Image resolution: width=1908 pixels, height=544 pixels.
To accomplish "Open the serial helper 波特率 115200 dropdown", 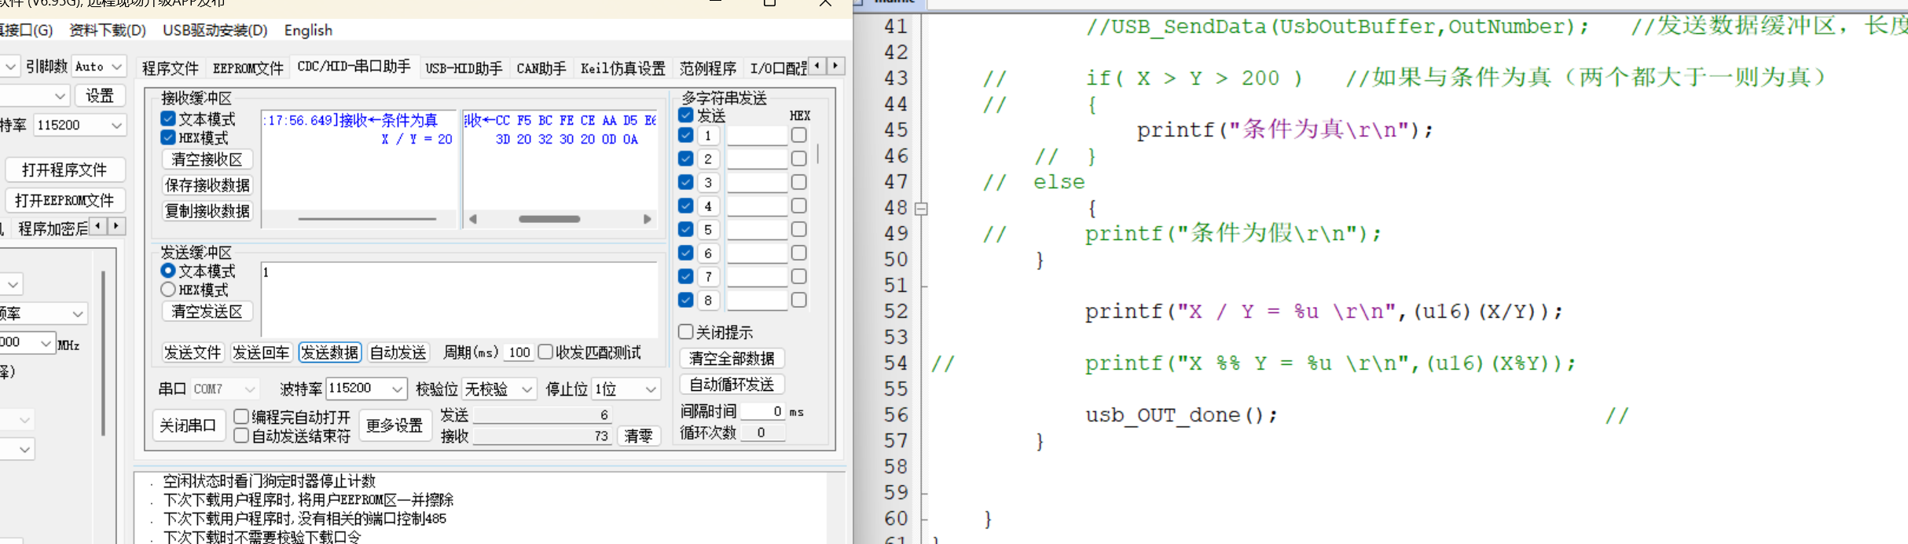I will click(366, 389).
